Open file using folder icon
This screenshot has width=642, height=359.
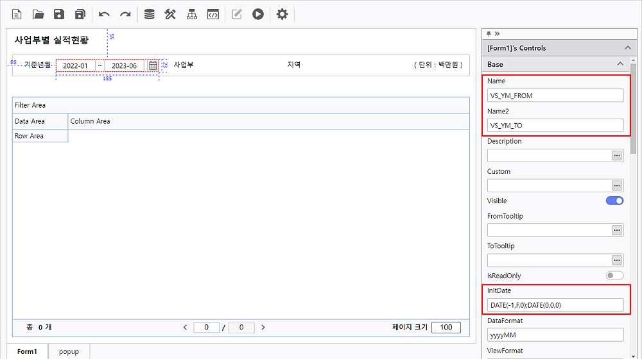(x=38, y=14)
